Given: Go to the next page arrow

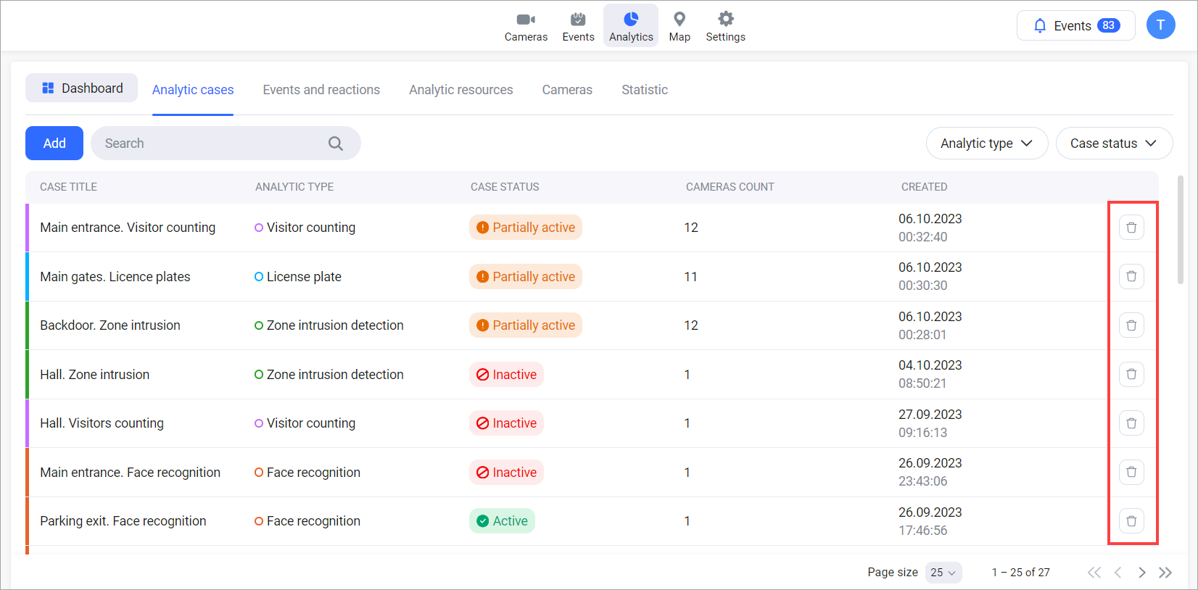Looking at the screenshot, I should tap(1142, 573).
